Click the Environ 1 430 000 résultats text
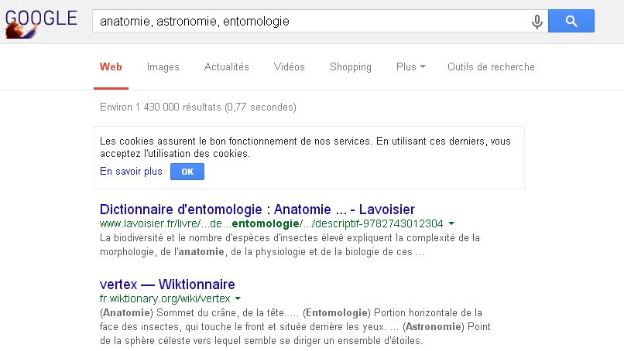624x351 pixels. tap(197, 107)
